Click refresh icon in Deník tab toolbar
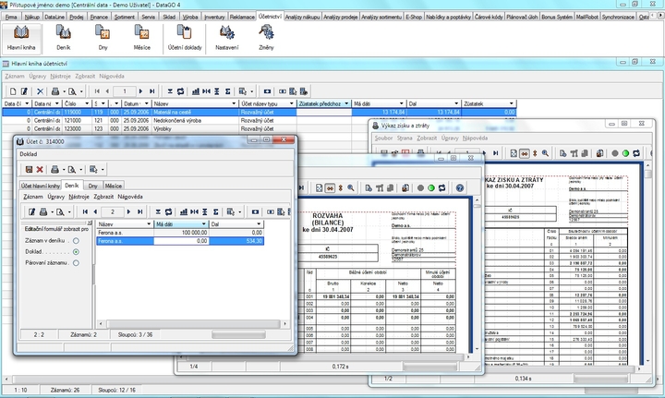 tap(169, 211)
